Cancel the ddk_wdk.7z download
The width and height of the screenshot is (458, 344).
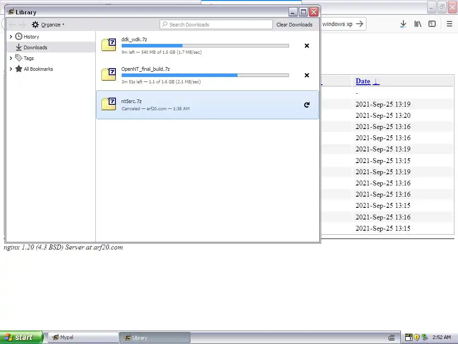coord(307,46)
